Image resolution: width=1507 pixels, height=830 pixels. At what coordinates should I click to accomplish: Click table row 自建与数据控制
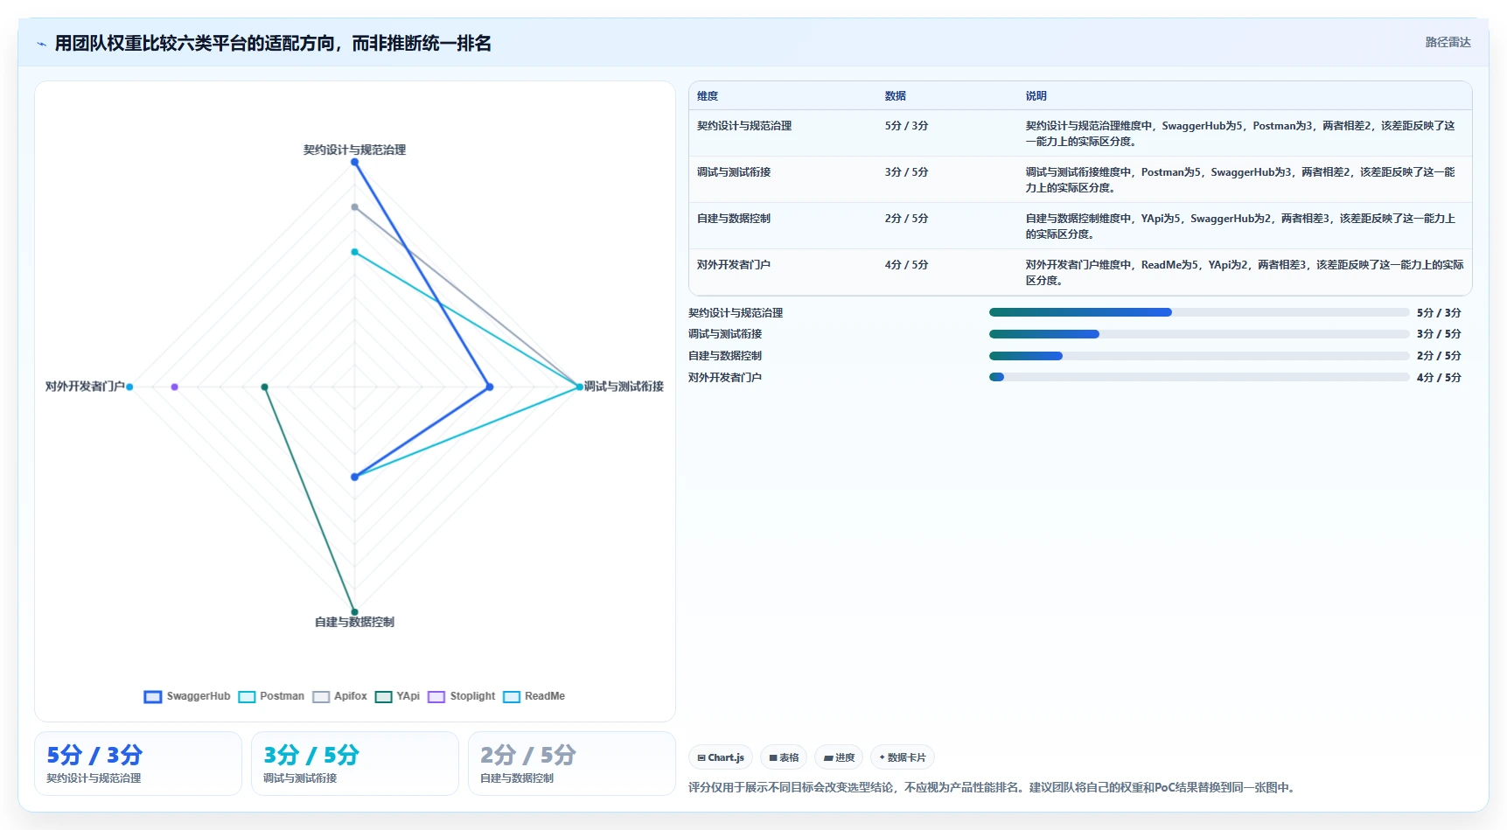[x=1080, y=226]
